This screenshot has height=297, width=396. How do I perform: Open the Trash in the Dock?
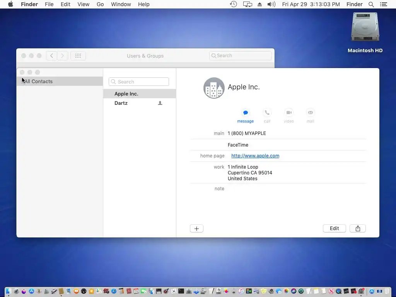click(387, 291)
